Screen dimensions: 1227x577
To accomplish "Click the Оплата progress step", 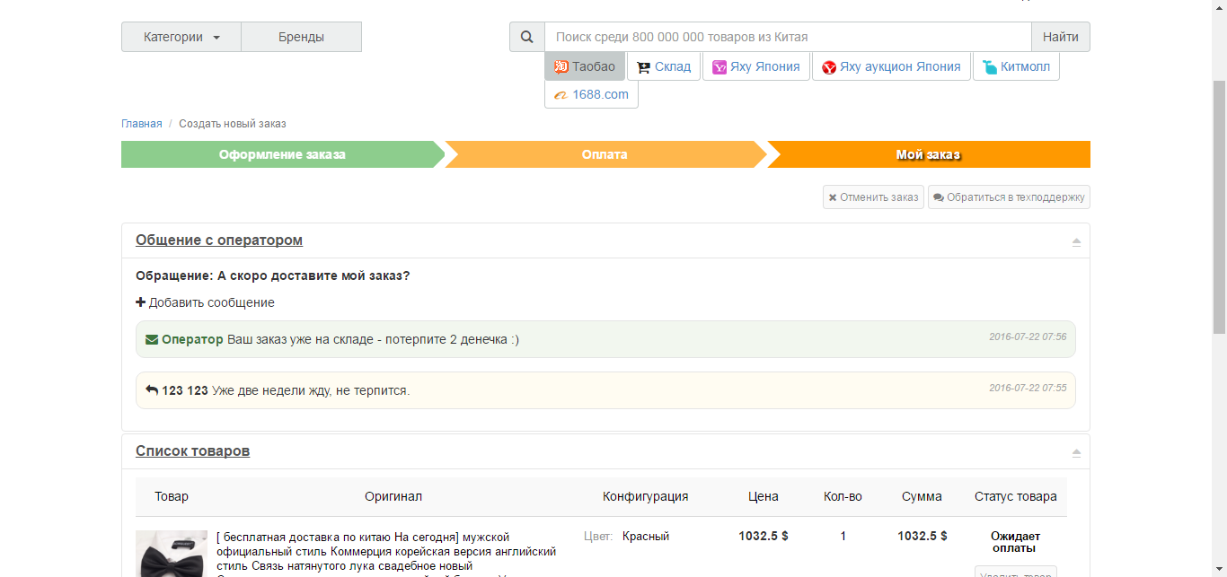I will [605, 154].
